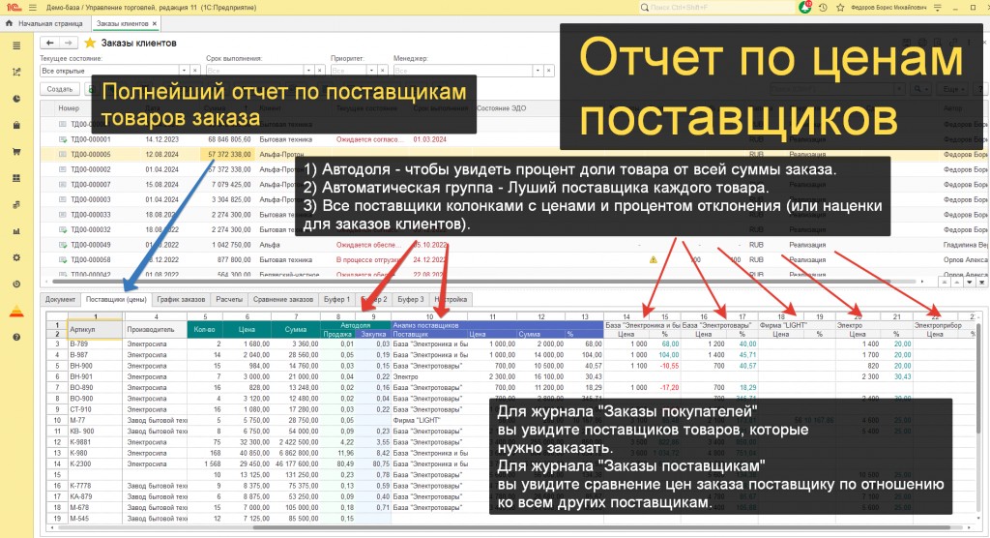Close the Заказы клиентов tab
The width and height of the screenshot is (990, 538).
pyautogui.click(x=155, y=23)
